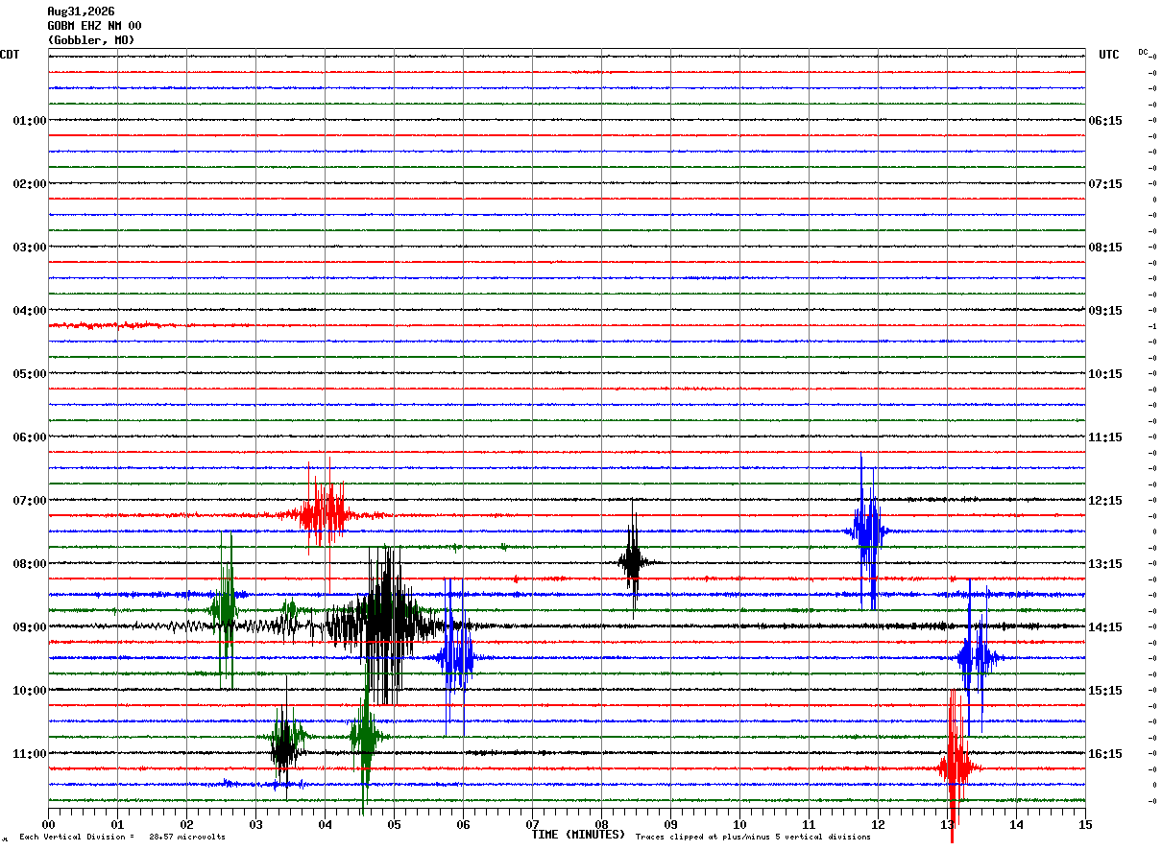The width and height of the screenshot is (1162, 850).
Task: Click the (Gobbler, MO) location label
Action: (x=91, y=40)
